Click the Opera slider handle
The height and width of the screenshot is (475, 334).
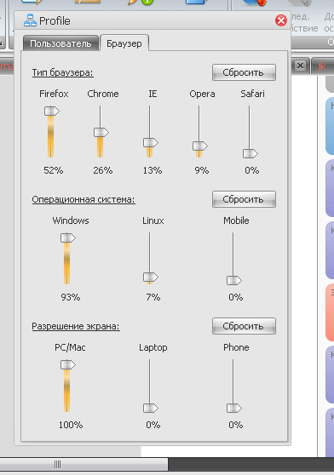[x=200, y=146]
